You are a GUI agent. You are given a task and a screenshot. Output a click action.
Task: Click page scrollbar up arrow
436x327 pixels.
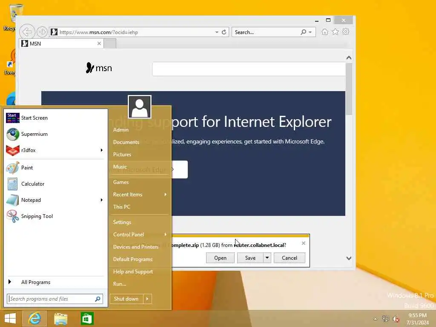click(x=349, y=58)
